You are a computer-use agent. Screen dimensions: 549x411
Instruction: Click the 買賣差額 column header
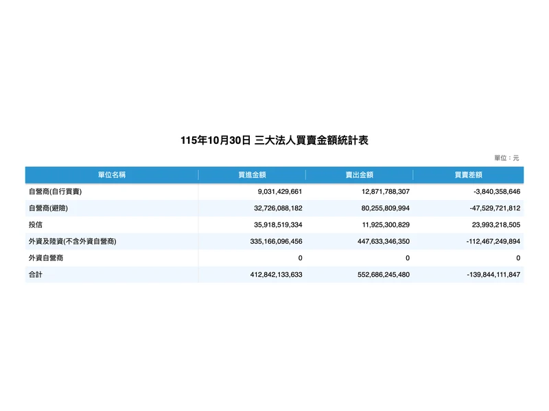[468, 175]
